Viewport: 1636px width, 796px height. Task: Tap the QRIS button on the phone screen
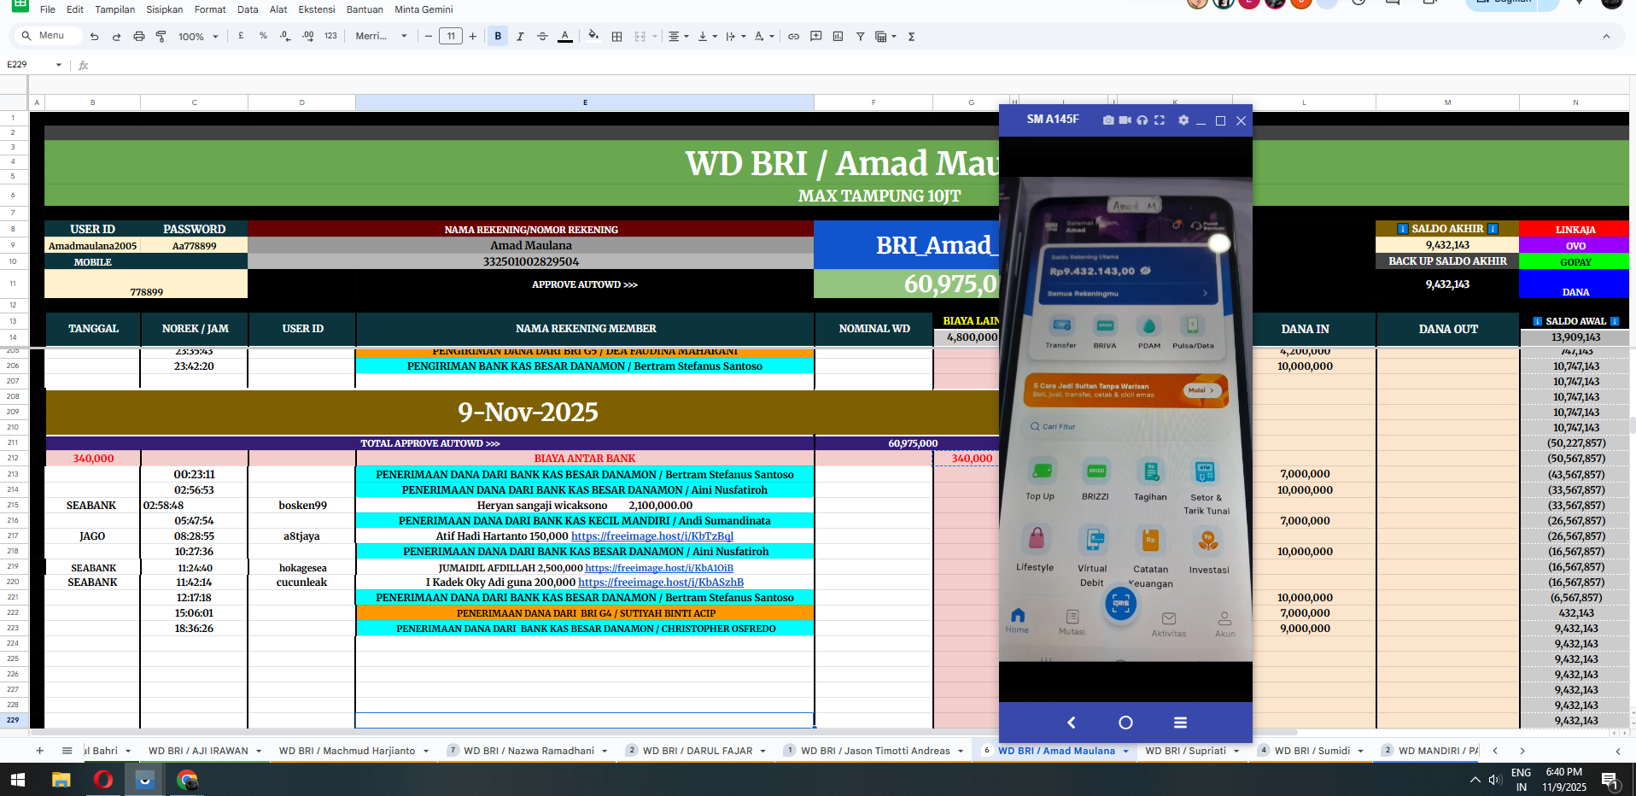[1120, 603]
